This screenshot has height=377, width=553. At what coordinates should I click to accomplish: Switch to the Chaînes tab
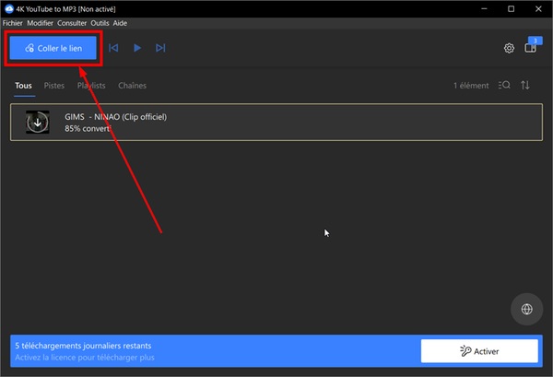(x=132, y=86)
